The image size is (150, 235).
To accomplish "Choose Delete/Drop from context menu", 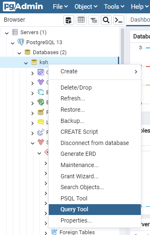I will 95,87.
